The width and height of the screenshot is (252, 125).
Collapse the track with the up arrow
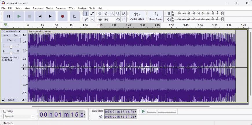(3, 100)
